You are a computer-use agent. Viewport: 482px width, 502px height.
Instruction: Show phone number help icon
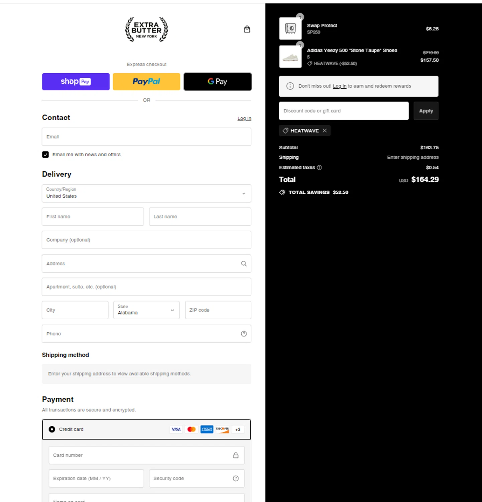[x=244, y=334]
